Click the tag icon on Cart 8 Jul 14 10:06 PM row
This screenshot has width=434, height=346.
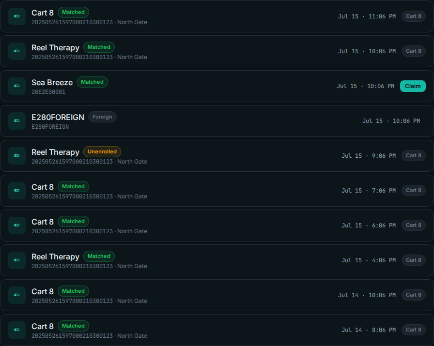17,295
